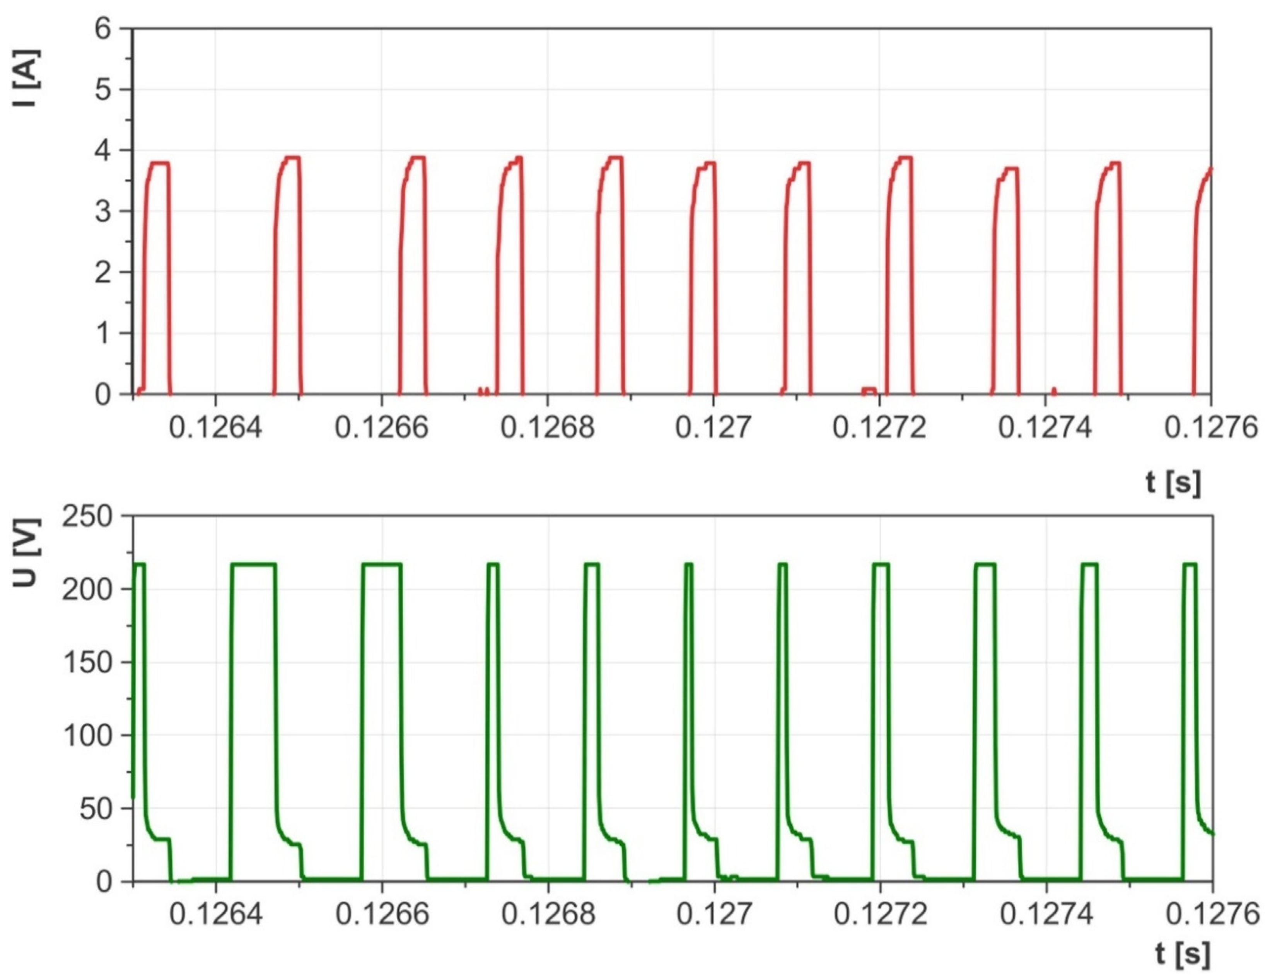Click the 6 label on current axis
This screenshot has width=1270, height=980.
102,29
